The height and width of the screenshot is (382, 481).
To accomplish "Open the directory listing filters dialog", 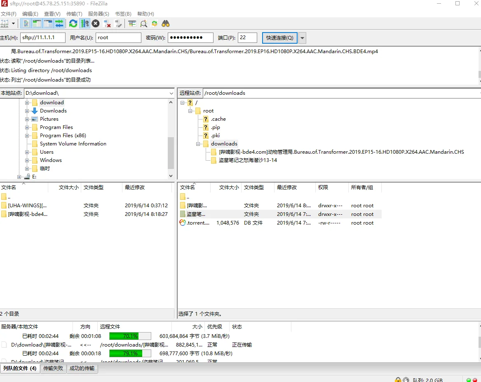I will pos(132,23).
